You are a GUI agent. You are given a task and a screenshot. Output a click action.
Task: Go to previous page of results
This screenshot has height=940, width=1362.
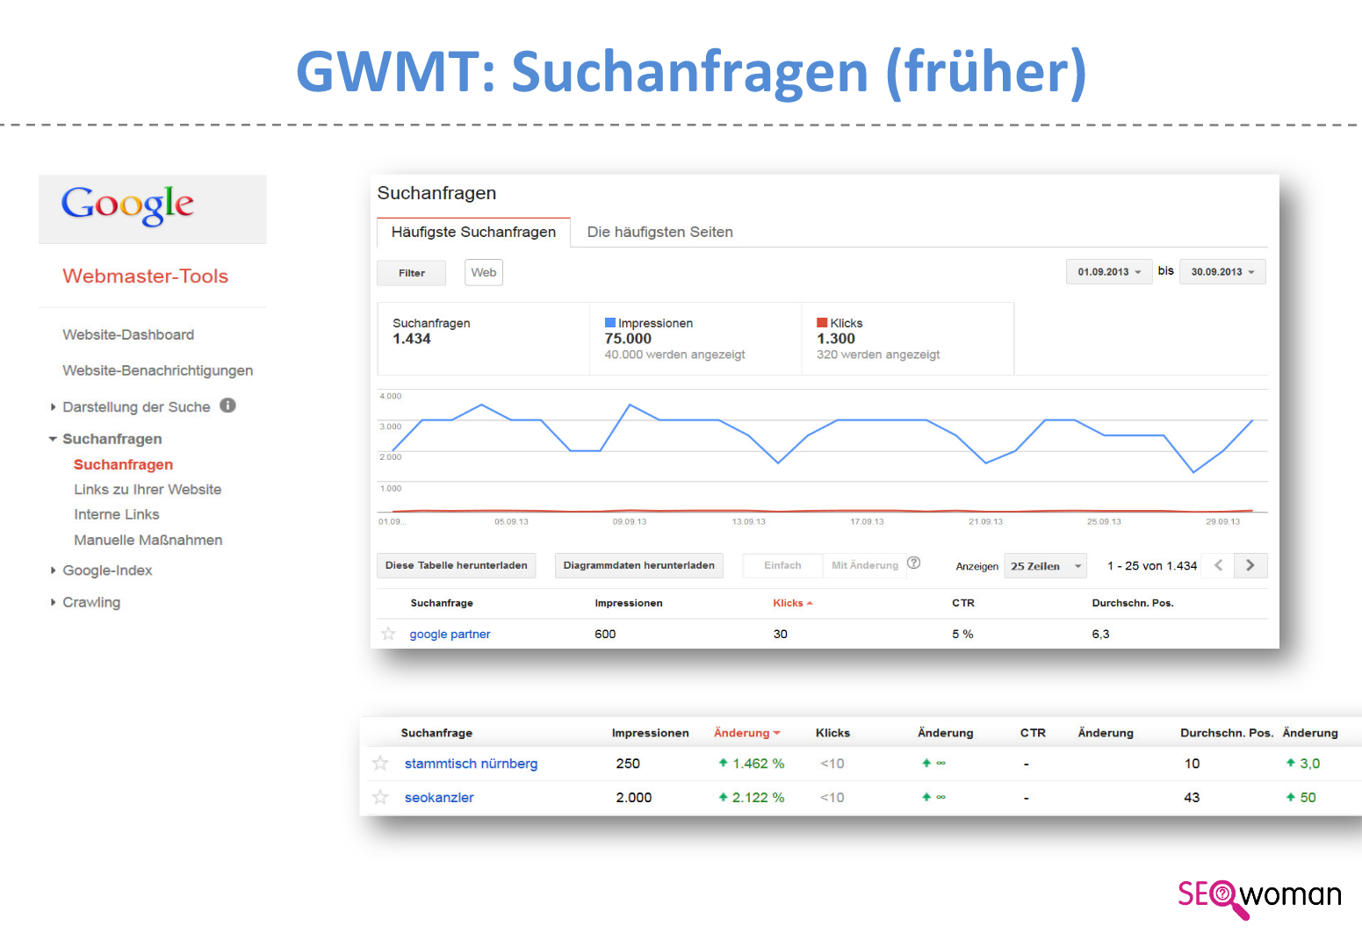1218,565
